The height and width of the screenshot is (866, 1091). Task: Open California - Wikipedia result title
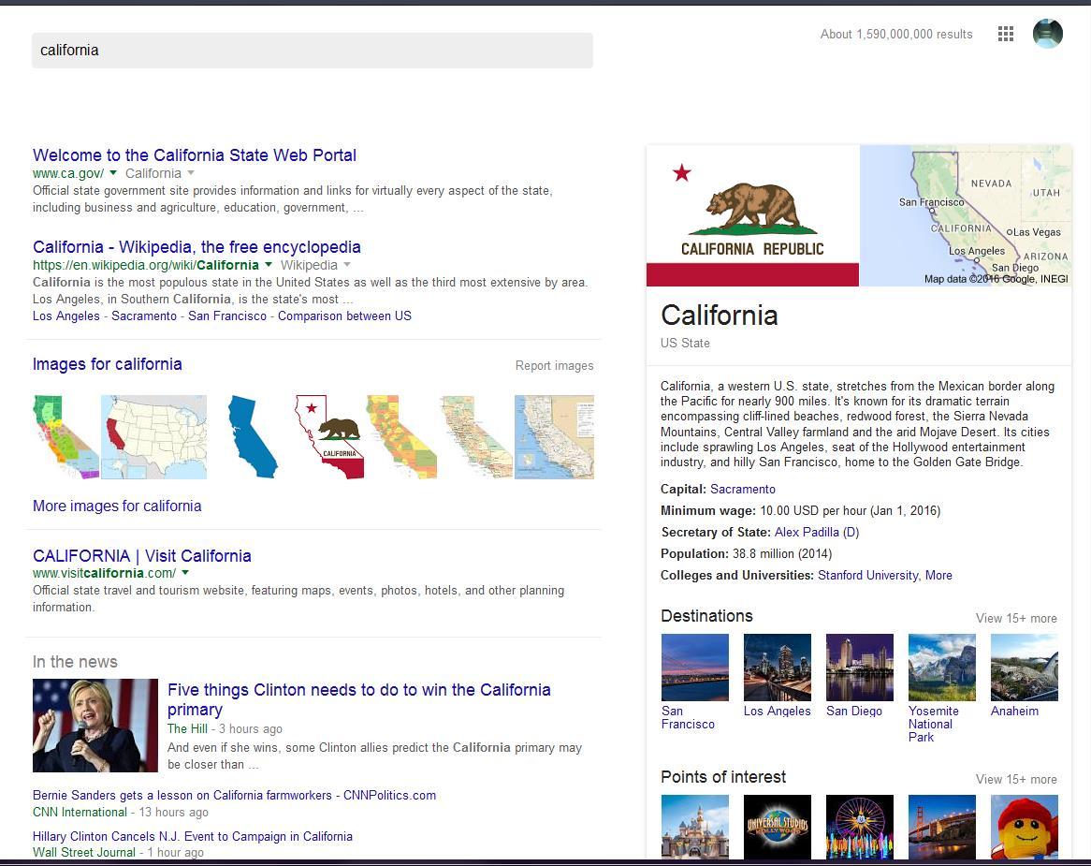(x=196, y=247)
